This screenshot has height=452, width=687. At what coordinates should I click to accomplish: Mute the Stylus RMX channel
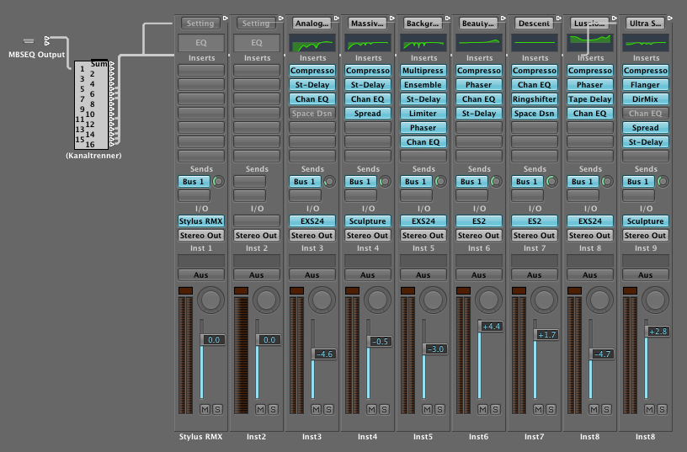[204, 409]
